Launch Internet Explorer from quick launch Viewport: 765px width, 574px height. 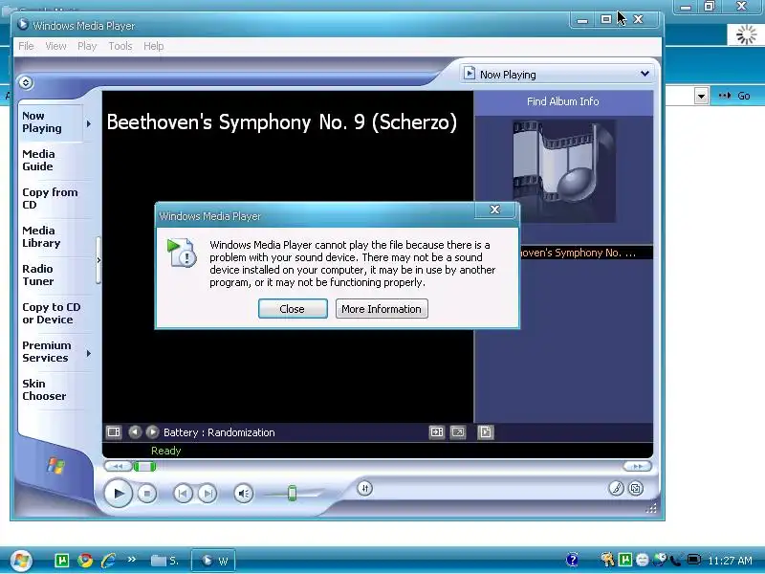point(108,561)
